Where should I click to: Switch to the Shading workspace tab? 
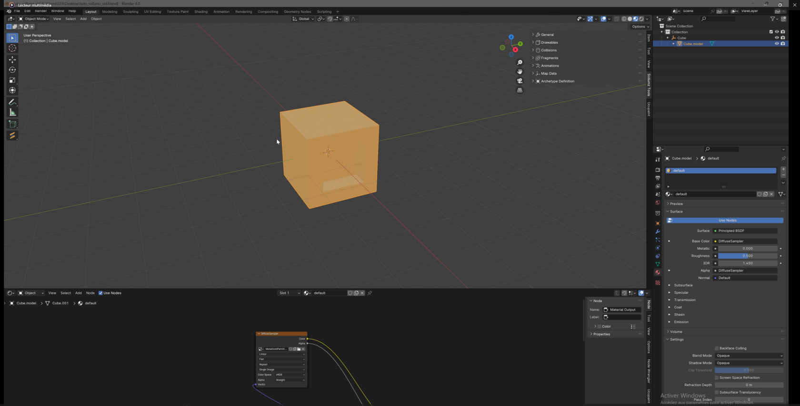tap(200, 11)
